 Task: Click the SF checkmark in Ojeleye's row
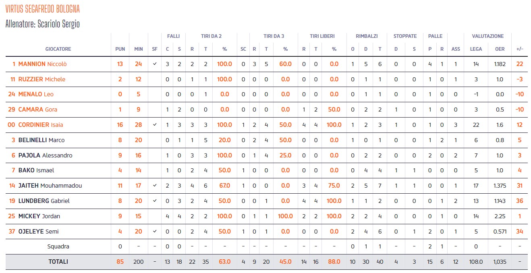coord(155,232)
